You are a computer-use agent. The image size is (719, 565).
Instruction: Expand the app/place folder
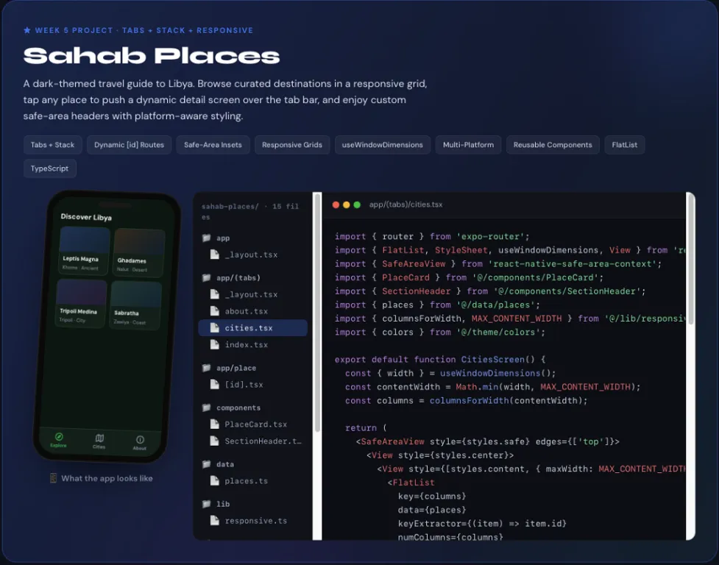pos(230,368)
